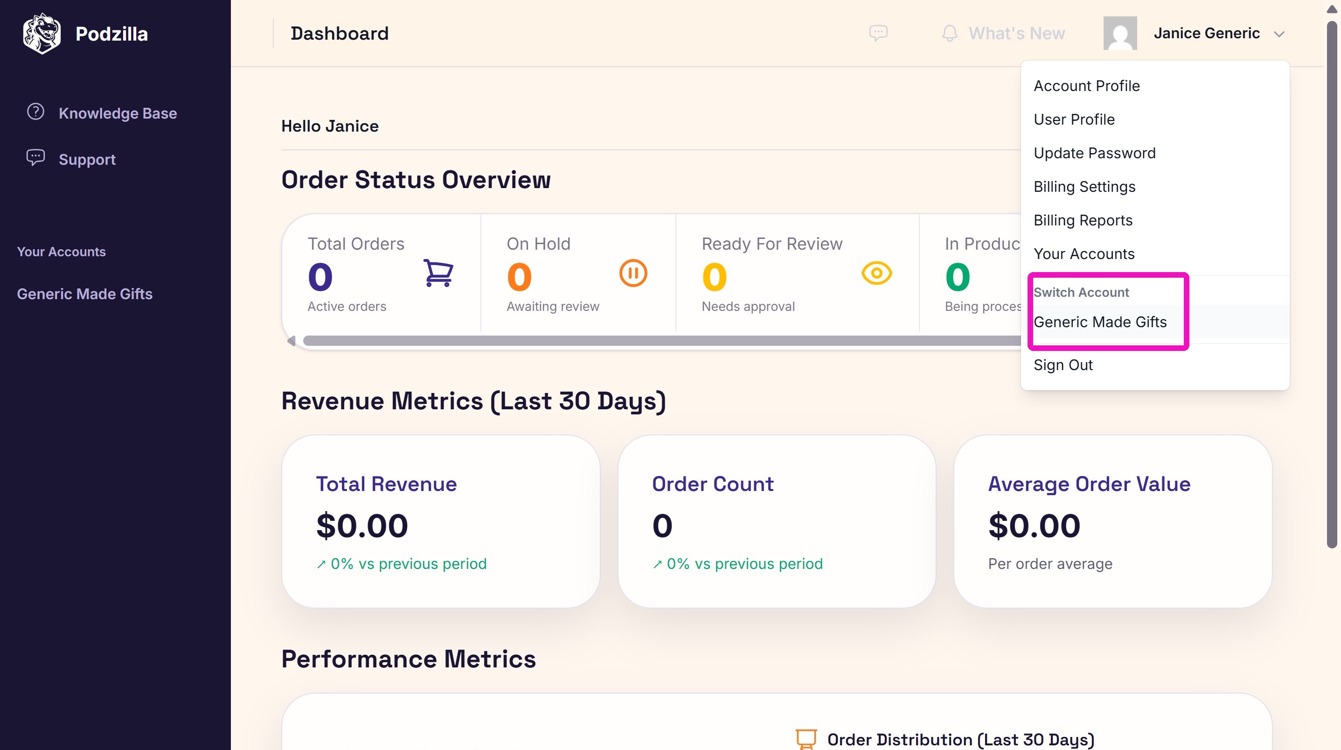This screenshot has width=1341, height=750.
Task: Click the Order Distribution (Last 30 Days) title
Action: pyautogui.click(x=961, y=740)
